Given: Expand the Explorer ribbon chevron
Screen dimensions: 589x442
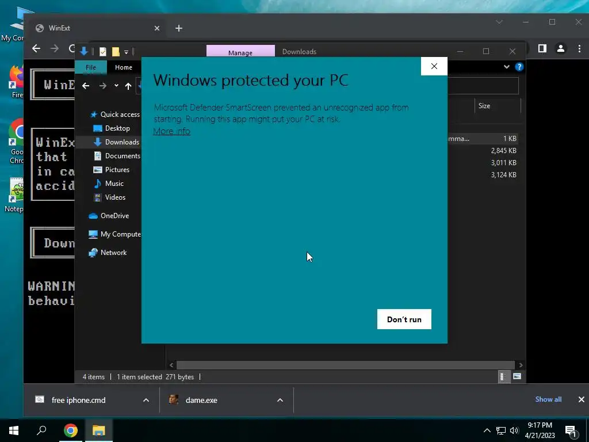Looking at the screenshot, I should pyautogui.click(x=506, y=67).
